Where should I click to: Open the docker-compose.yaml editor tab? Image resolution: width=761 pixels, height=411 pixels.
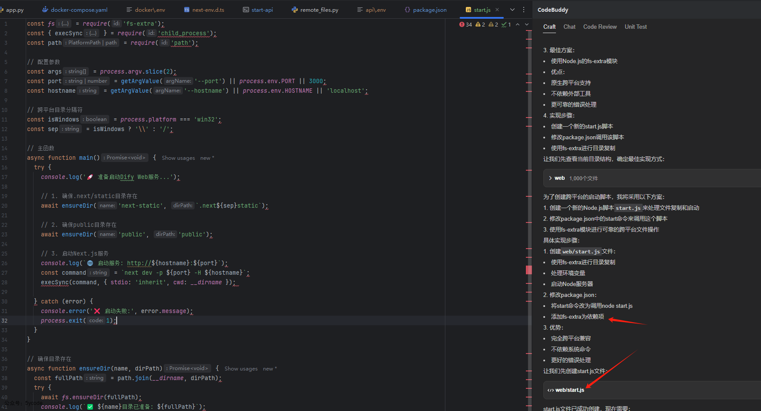click(x=75, y=10)
